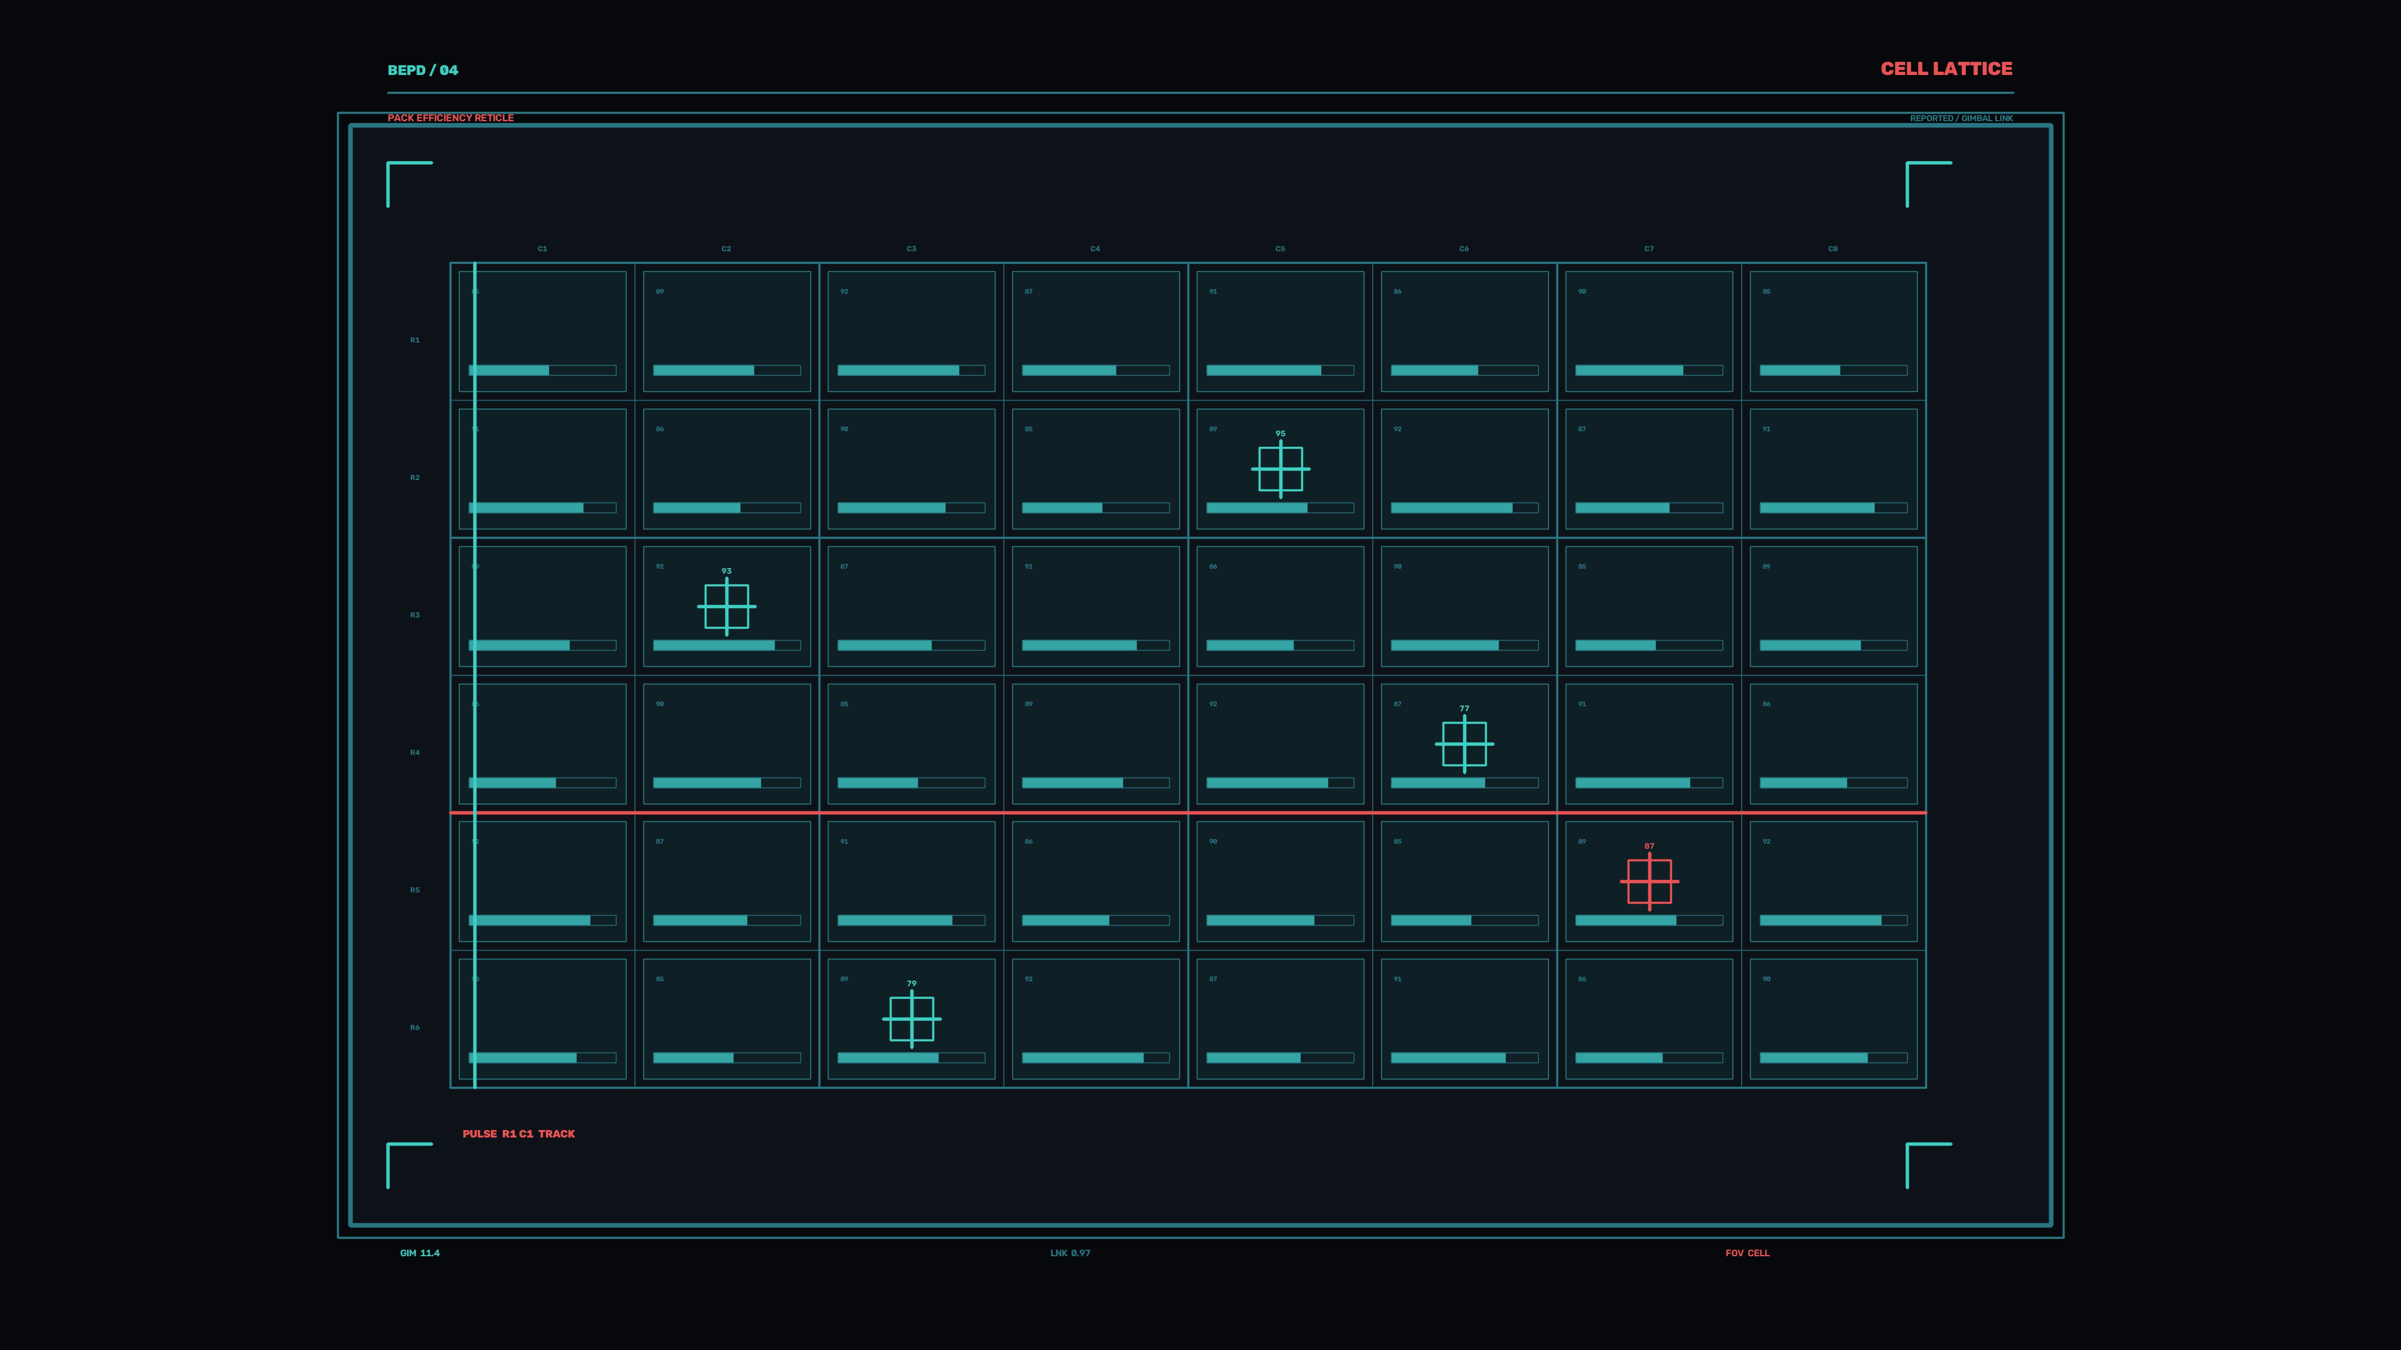Select the cyan reticle labeled 93
This screenshot has height=1350, width=2401.
tap(727, 606)
